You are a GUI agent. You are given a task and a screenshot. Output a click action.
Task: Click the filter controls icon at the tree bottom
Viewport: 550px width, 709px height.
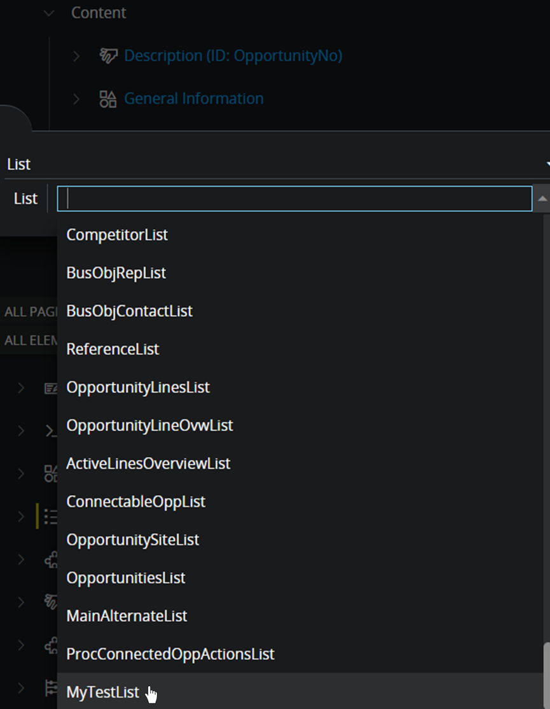[50, 688]
